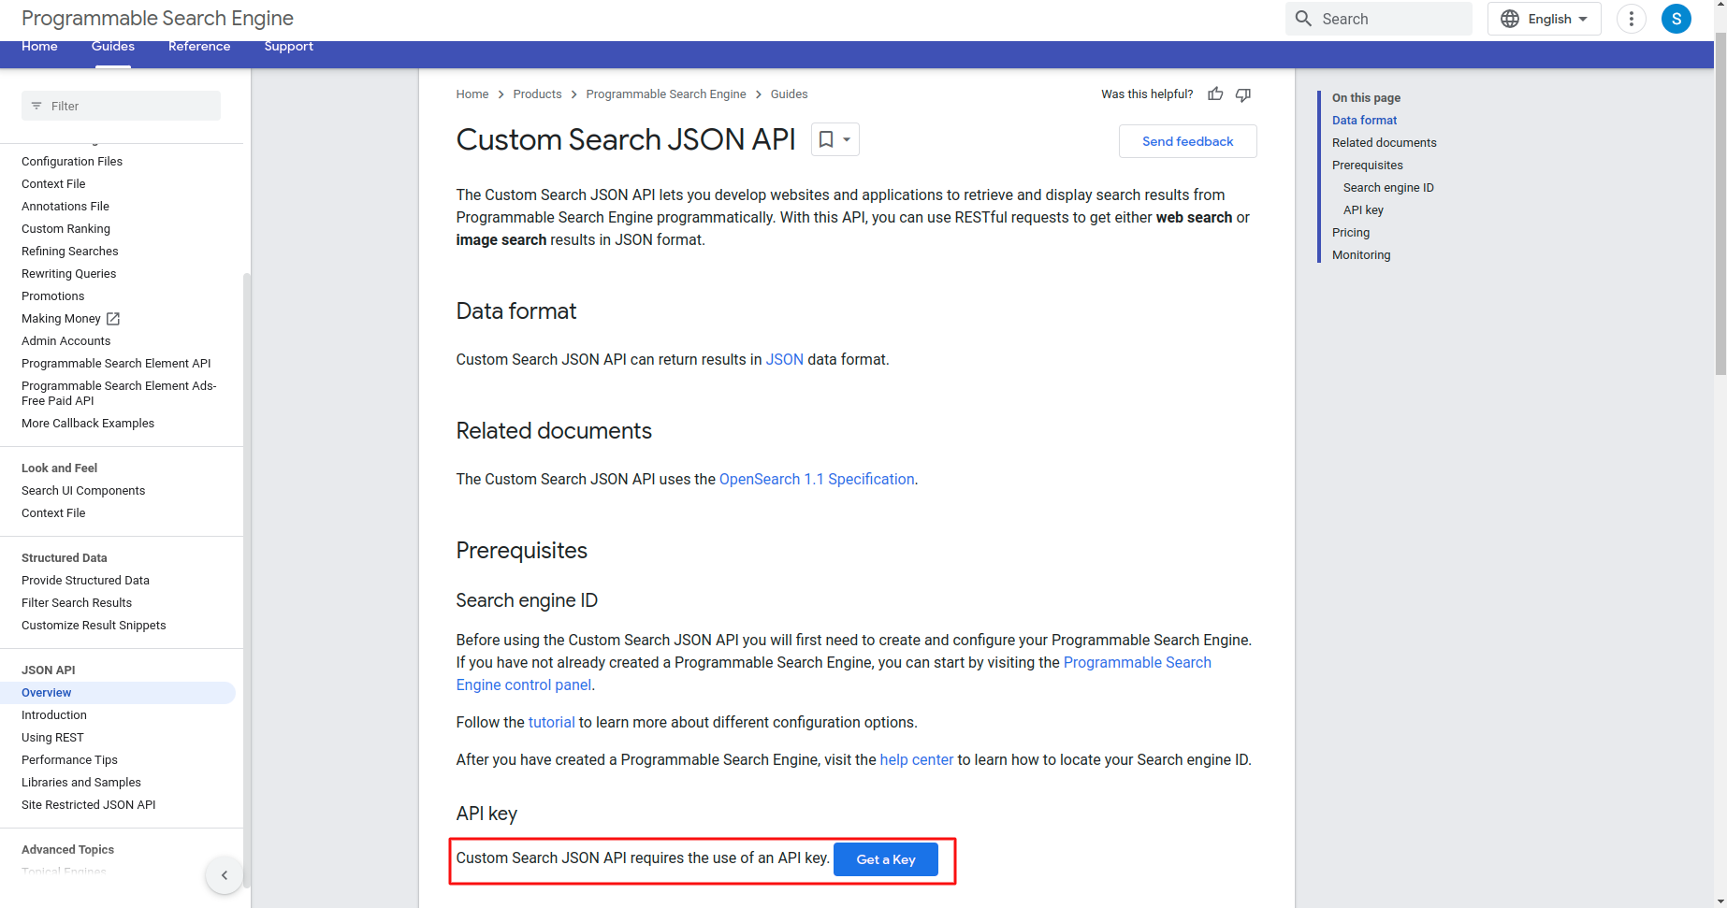Viewport: 1727px width, 908px height.
Task: Click the external link icon by Making Money
Action: 113,319
